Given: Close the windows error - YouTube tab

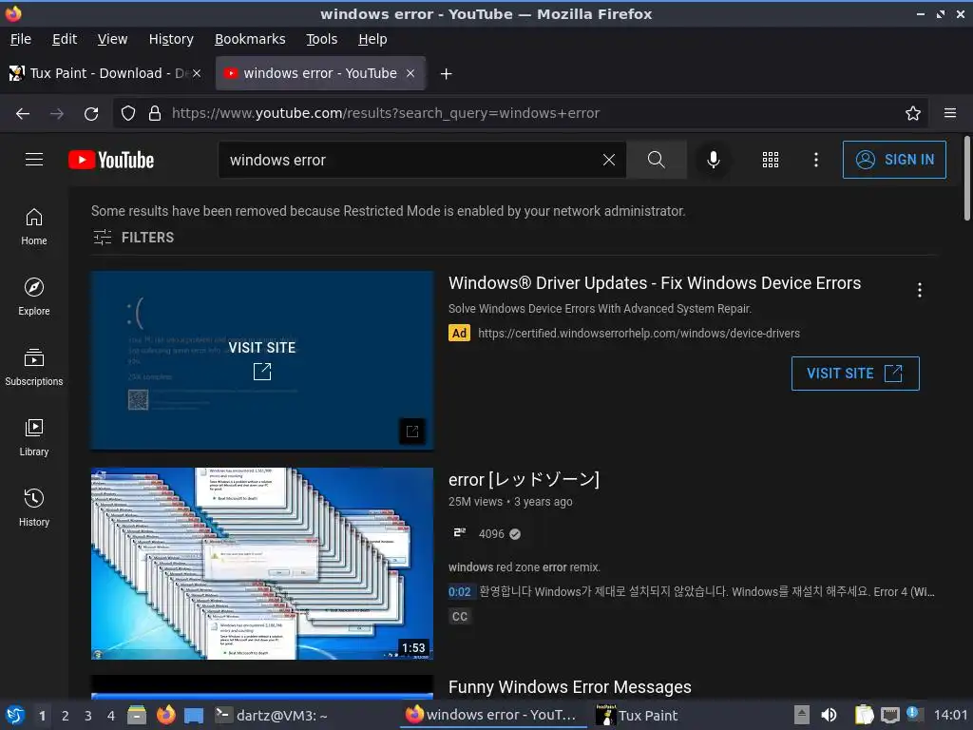Looking at the screenshot, I should point(410,73).
